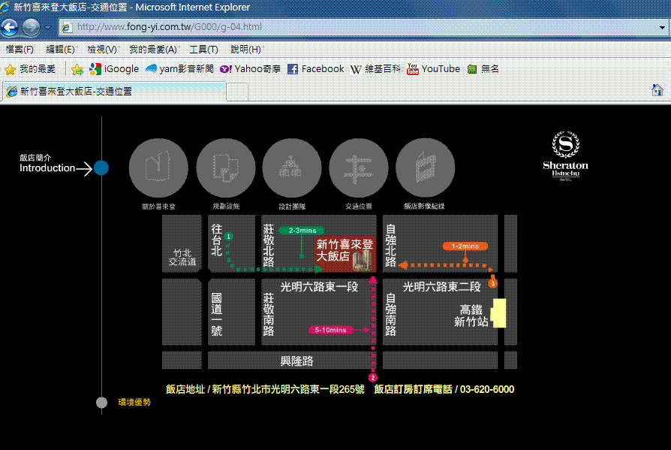Screen dimensions: 671x450
Task: Open the 編輯(E) menu
Action: pyautogui.click(x=60, y=50)
